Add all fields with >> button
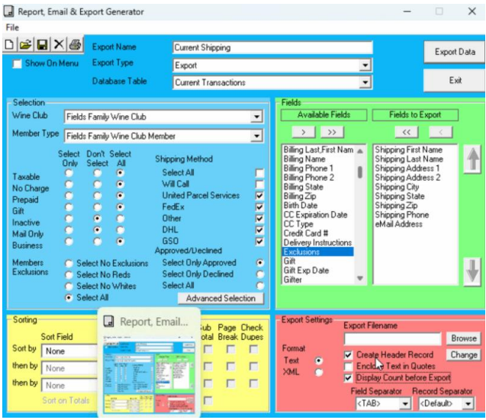486x420 pixels. [332, 133]
